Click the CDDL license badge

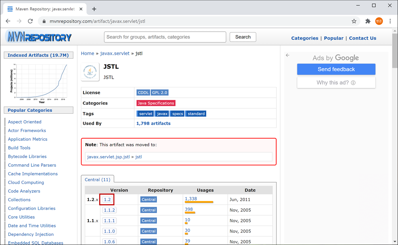[x=143, y=93]
